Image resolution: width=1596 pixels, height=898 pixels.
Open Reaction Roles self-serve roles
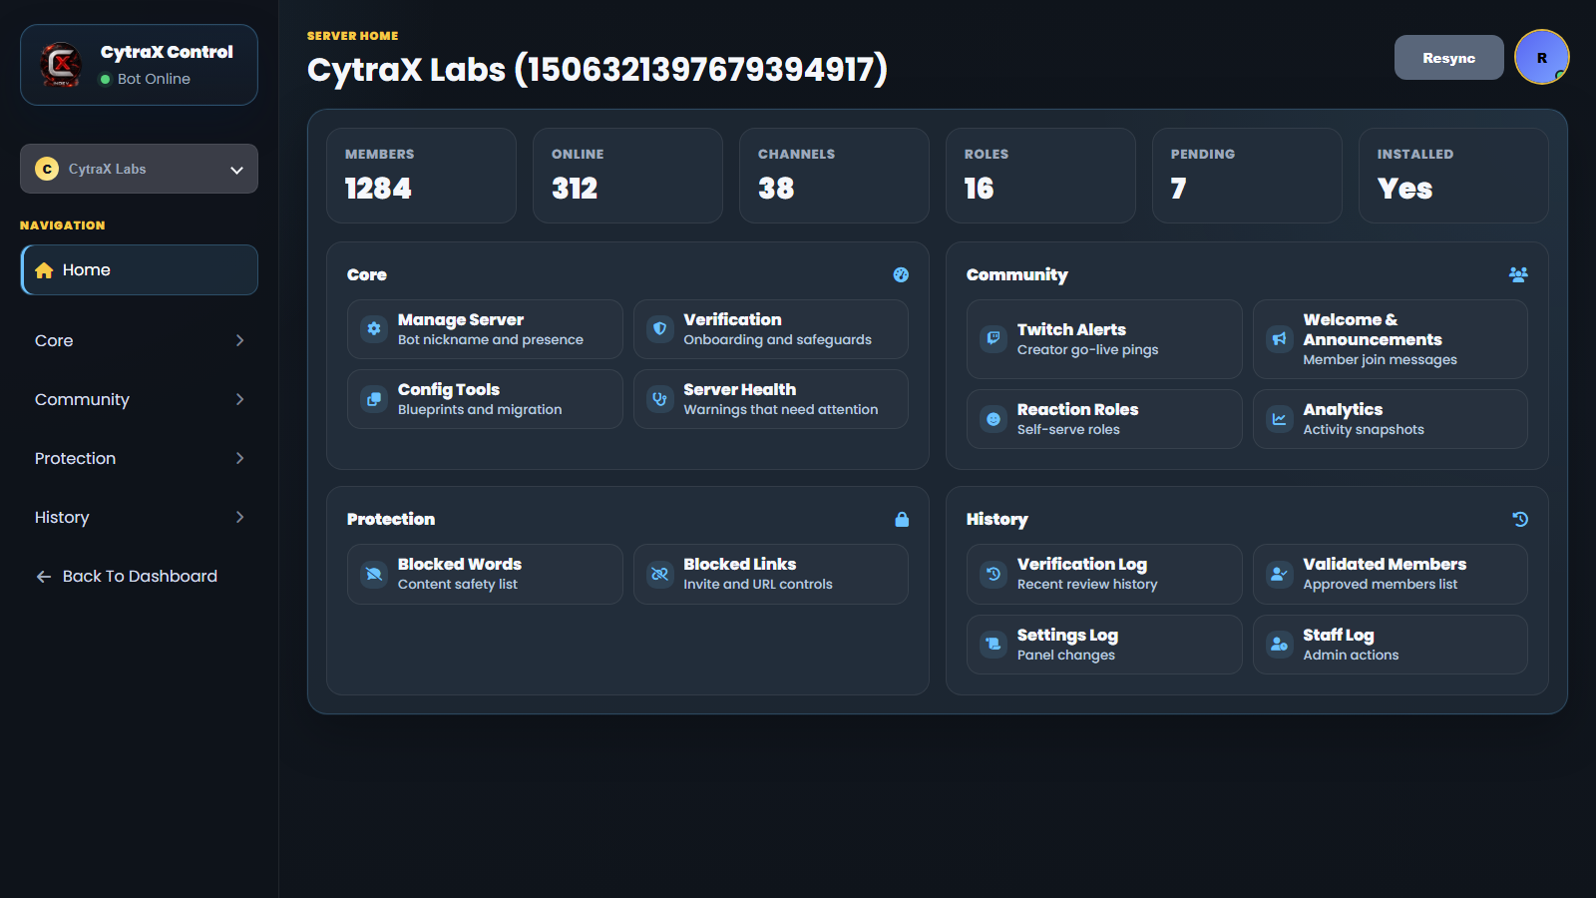tap(1104, 419)
